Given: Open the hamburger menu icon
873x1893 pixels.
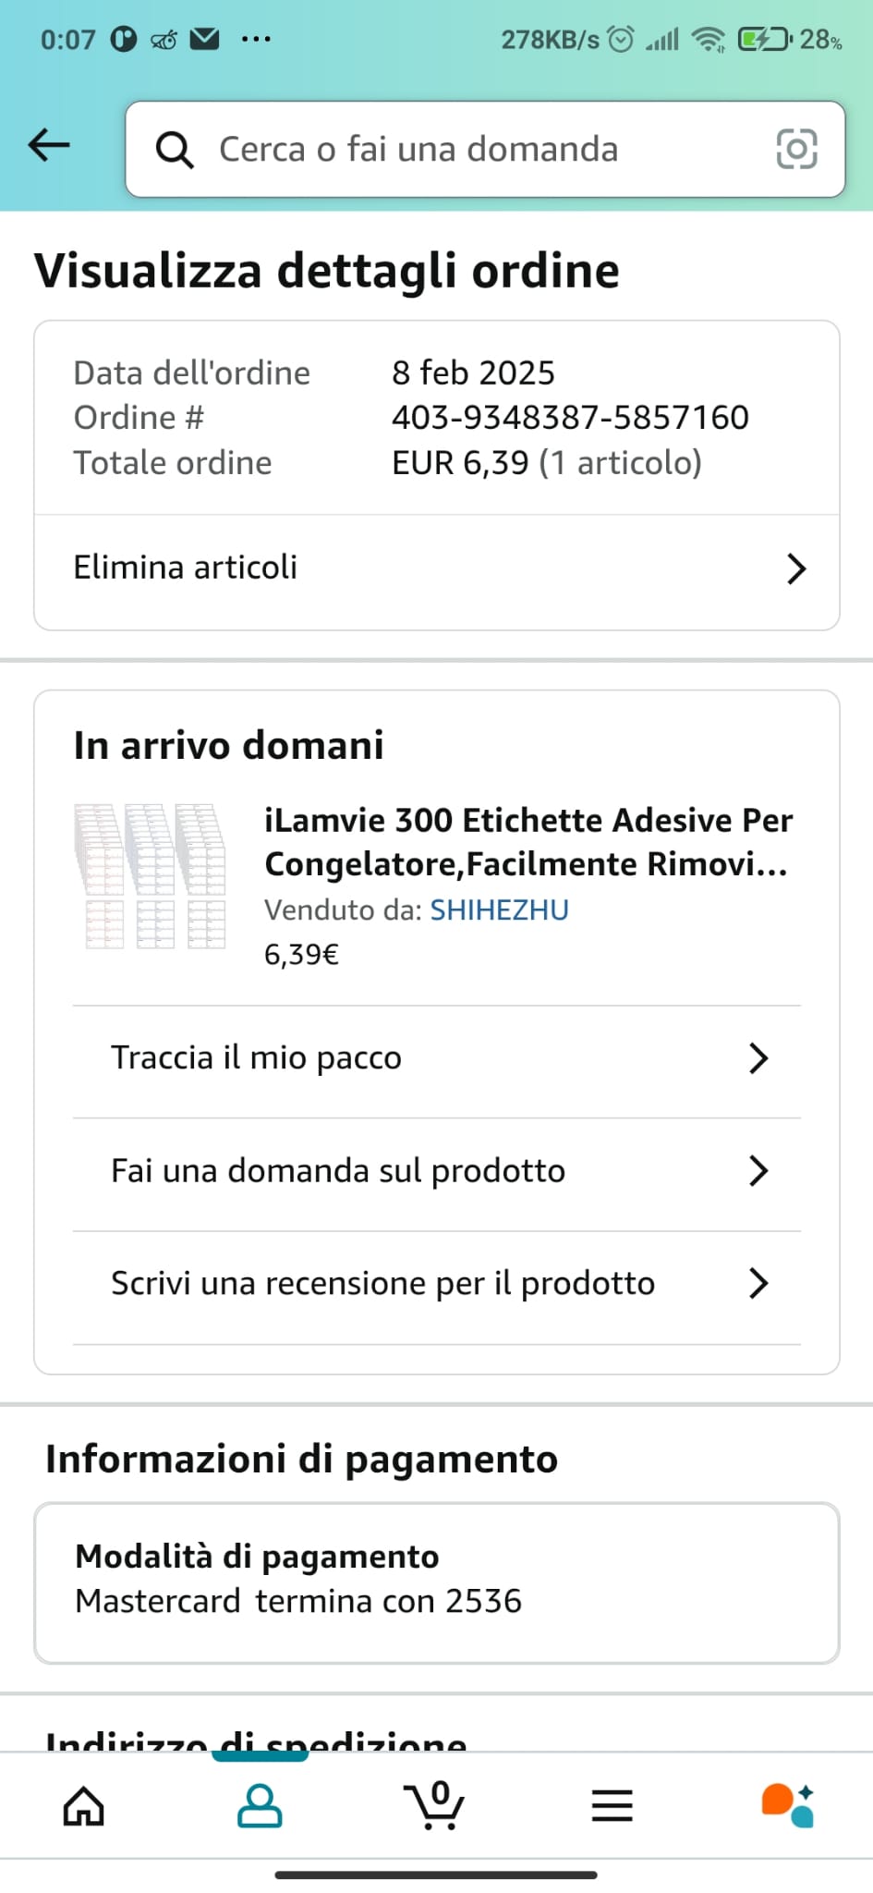Looking at the screenshot, I should click(x=612, y=1806).
